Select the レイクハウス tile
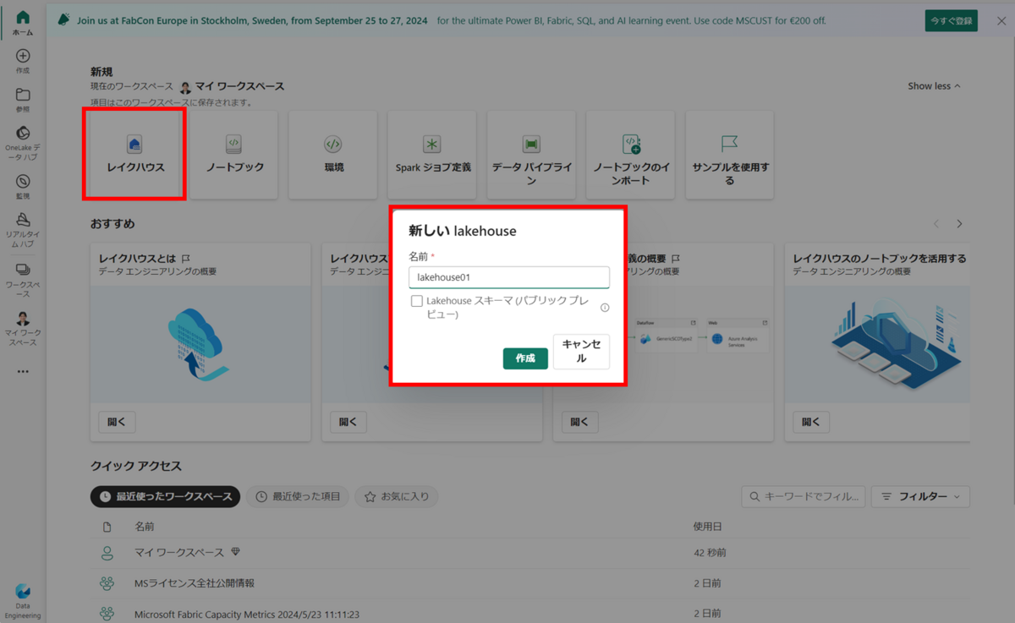 [x=134, y=155]
